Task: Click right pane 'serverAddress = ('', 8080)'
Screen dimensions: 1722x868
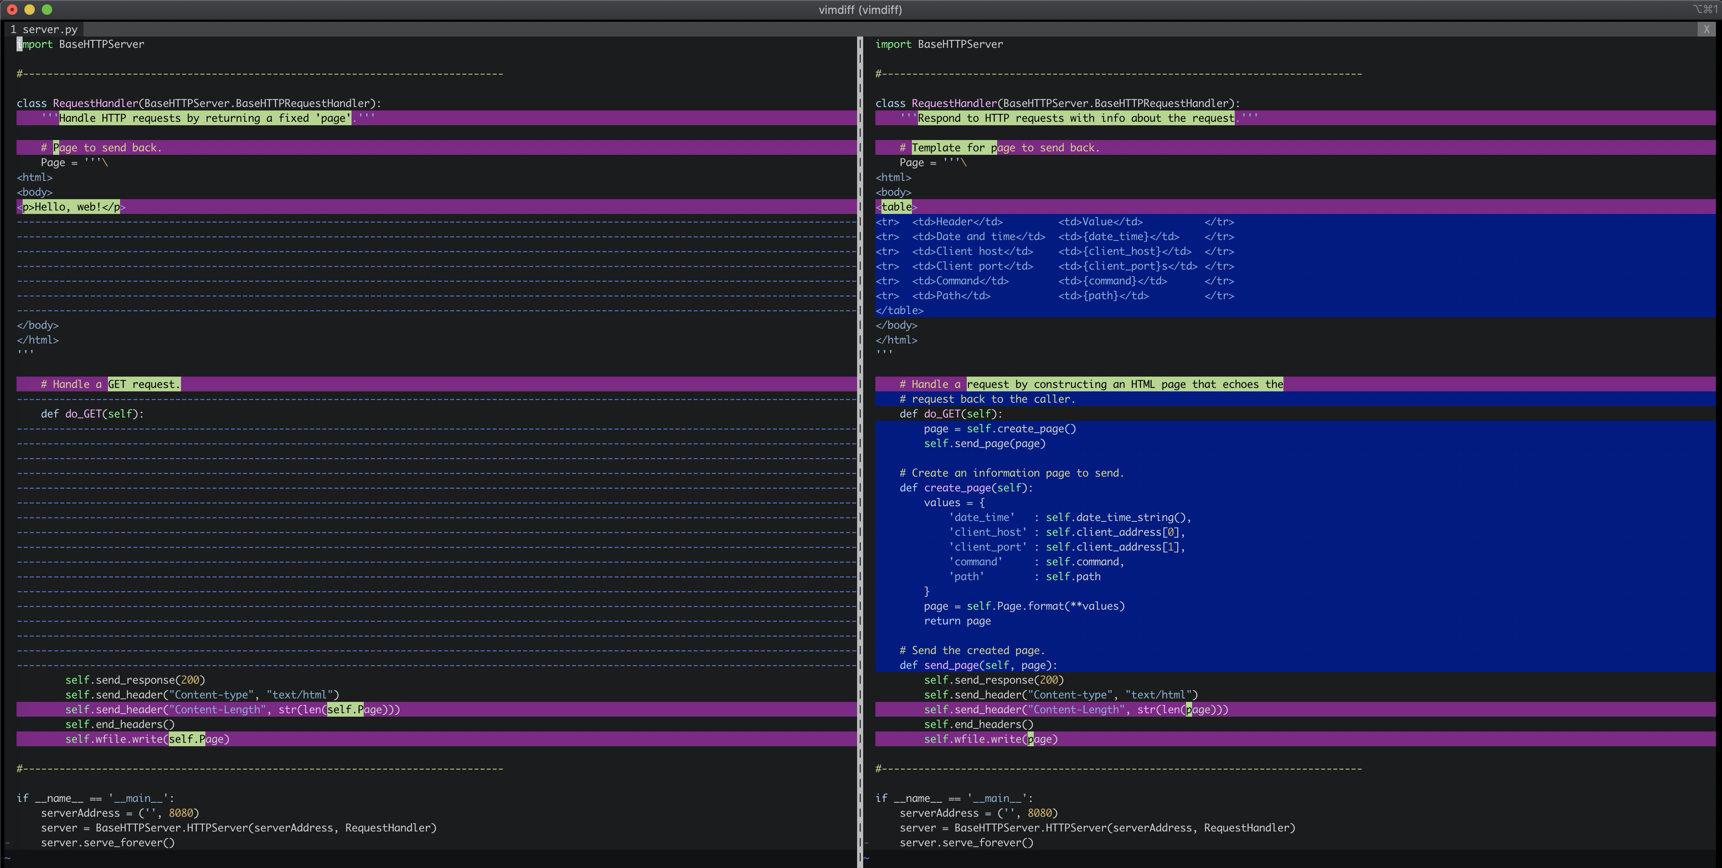Action: point(978,813)
